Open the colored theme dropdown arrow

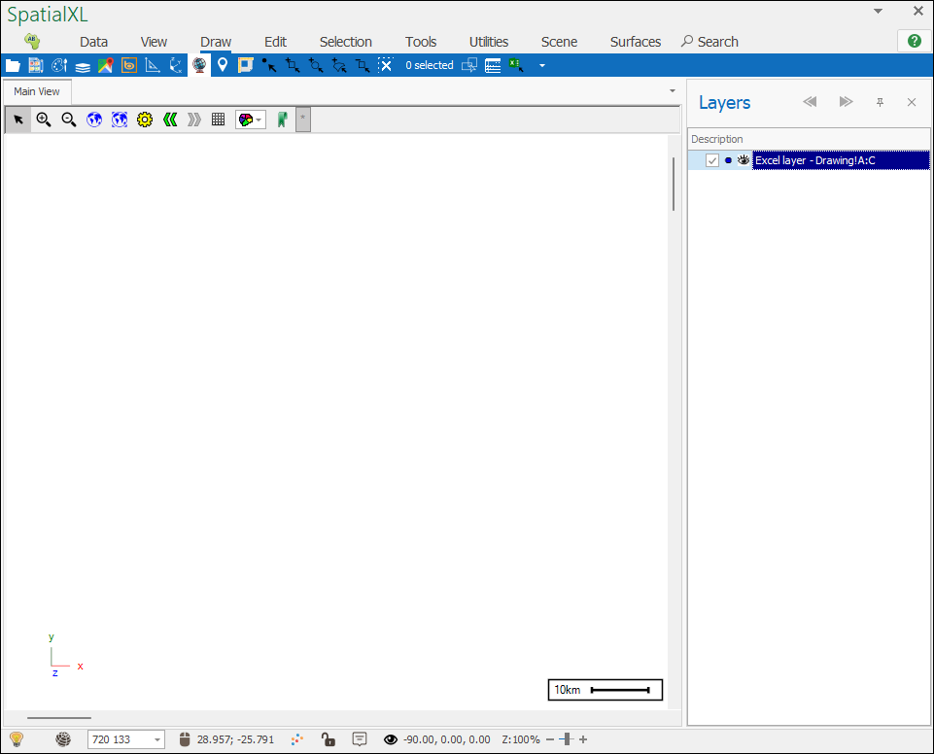[x=259, y=120]
